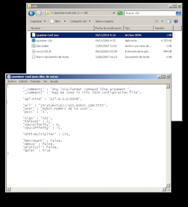
Task: Click Notepad horizontal scroll right arrow
Action: pos(164,189)
